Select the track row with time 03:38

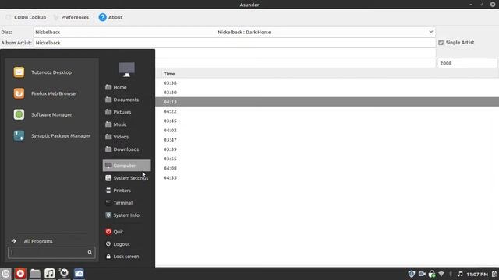click(327, 83)
